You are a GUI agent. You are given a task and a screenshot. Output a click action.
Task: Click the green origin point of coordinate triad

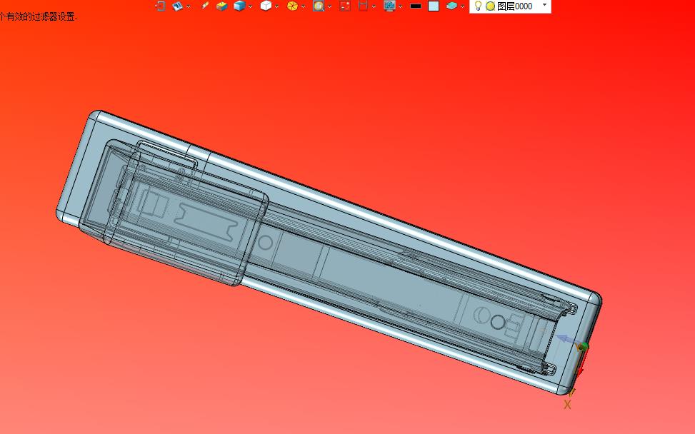pyautogui.click(x=584, y=347)
